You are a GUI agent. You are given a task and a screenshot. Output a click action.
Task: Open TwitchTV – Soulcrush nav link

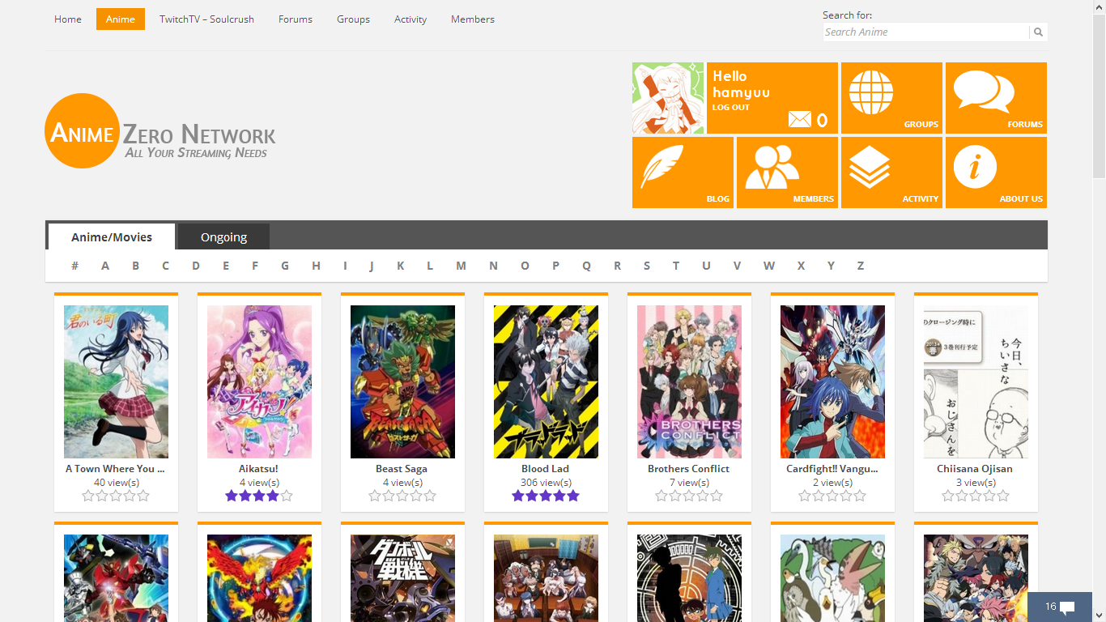tap(206, 19)
